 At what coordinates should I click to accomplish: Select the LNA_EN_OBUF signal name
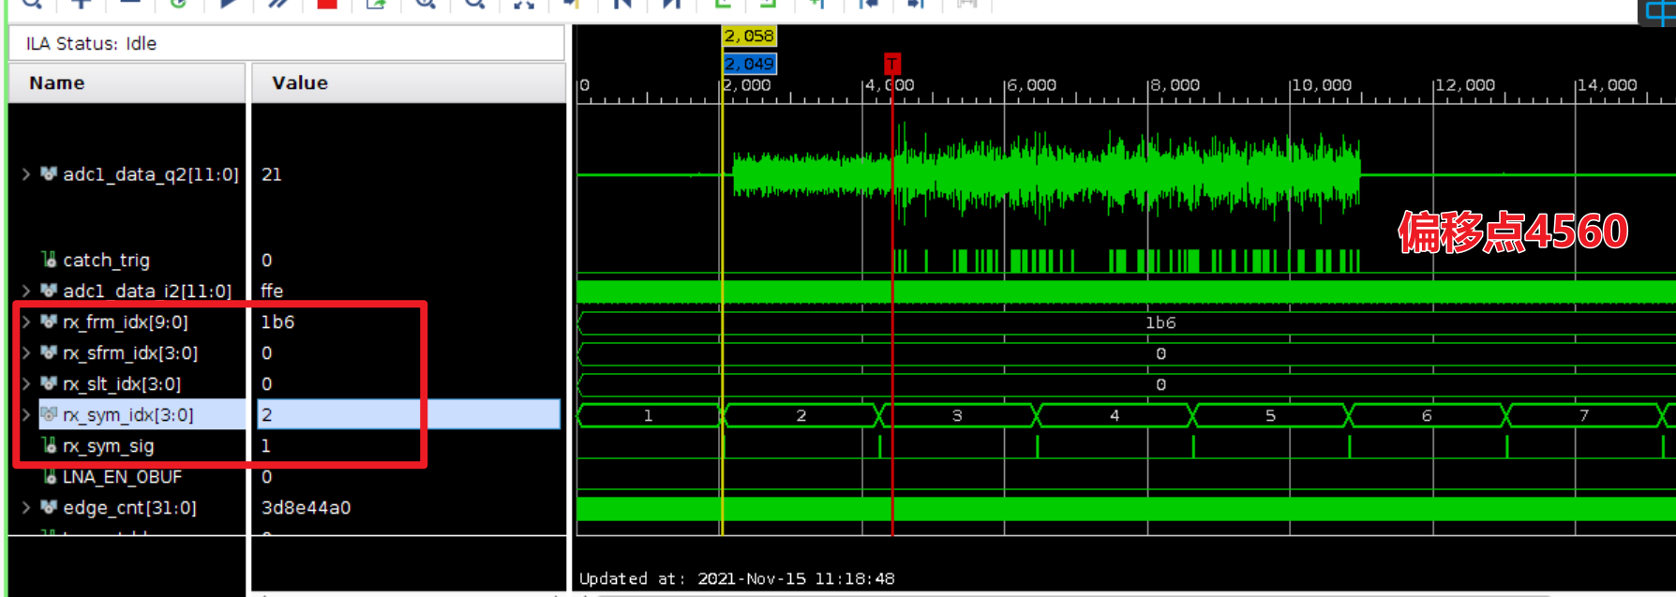(x=122, y=476)
